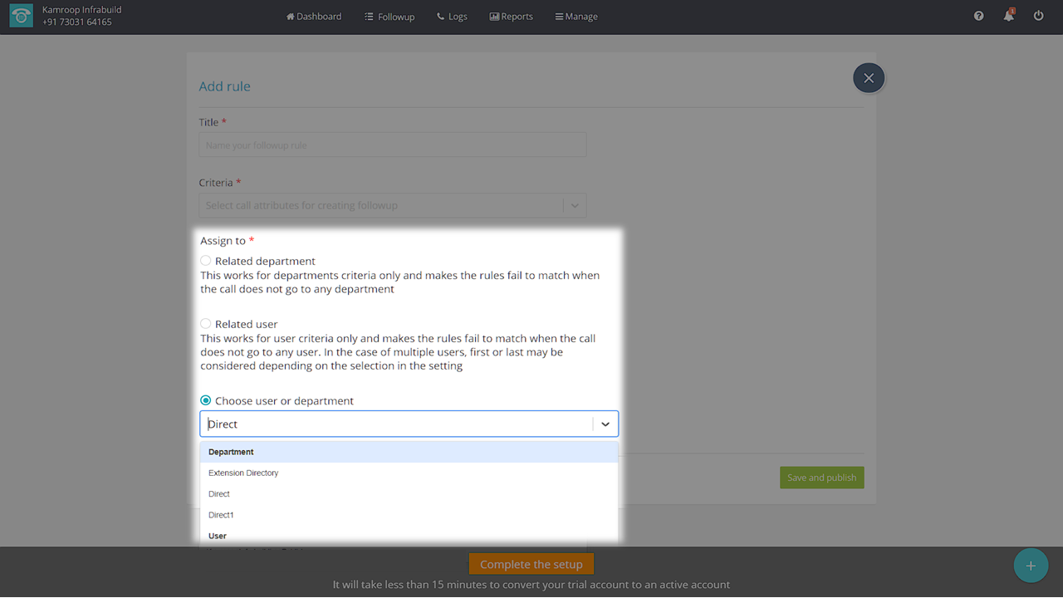Select the Related department radio button

pyautogui.click(x=206, y=261)
